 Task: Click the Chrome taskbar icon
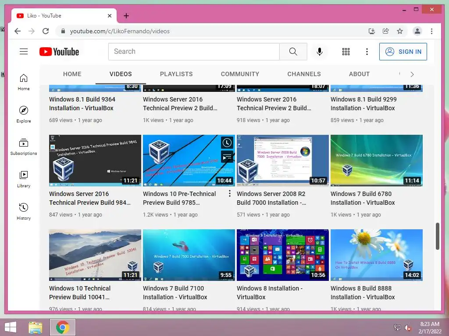(x=62, y=327)
